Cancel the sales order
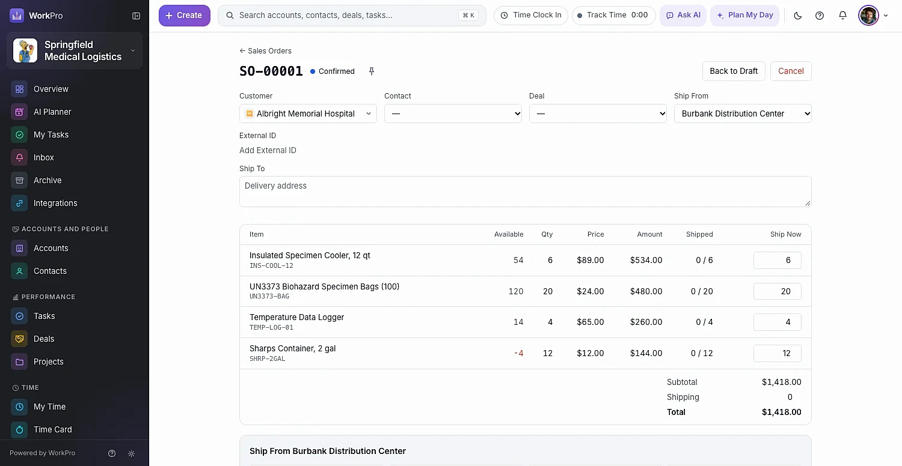This screenshot has height=466, width=902. 791,71
